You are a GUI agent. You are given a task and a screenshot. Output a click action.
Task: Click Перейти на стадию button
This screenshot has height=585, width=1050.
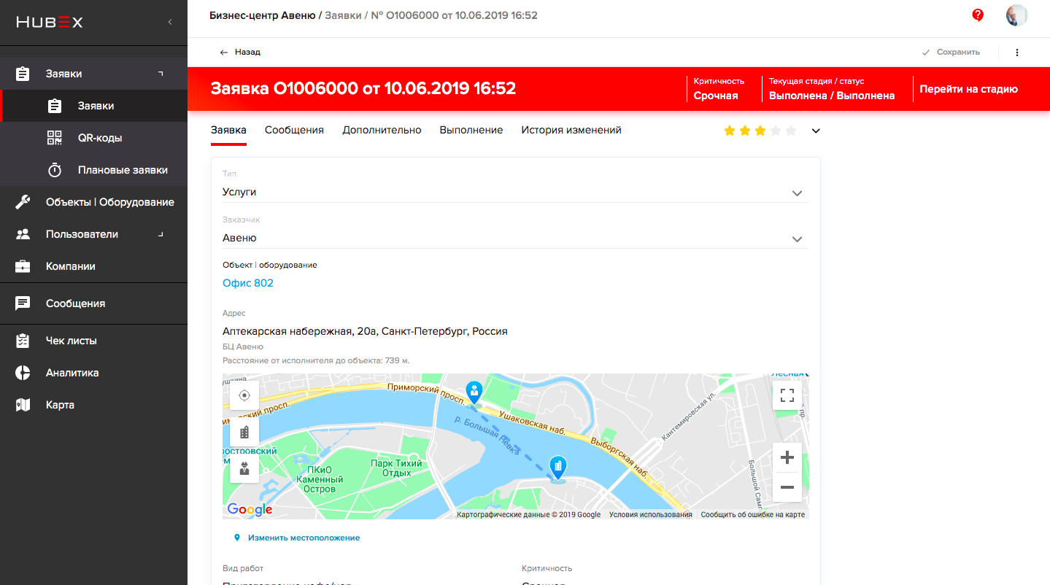tap(968, 89)
